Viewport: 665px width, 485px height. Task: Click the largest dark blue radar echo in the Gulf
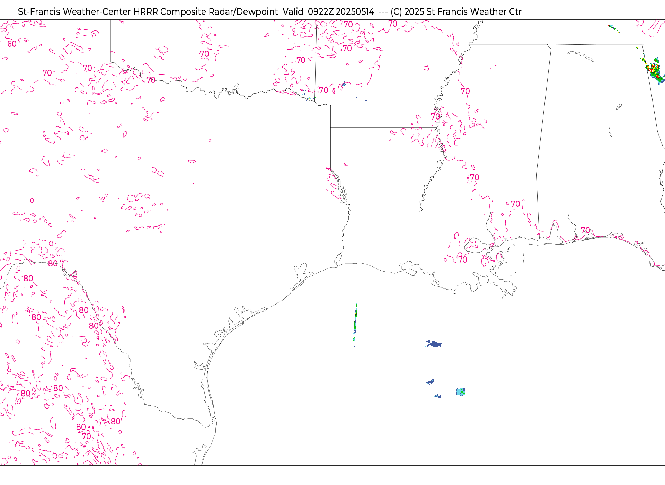pos(433,344)
